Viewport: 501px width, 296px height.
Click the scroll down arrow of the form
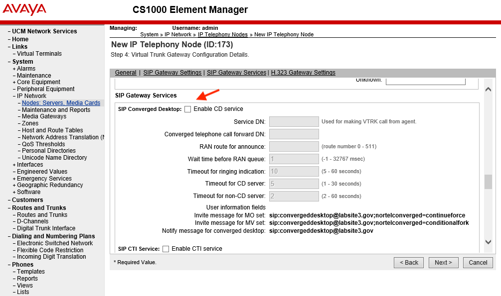(x=488, y=242)
